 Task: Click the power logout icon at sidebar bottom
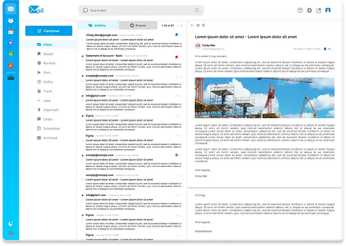tap(11, 233)
